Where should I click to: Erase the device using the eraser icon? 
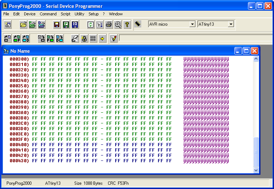tap(75, 39)
